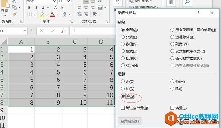
Task: Click the Align Right icon
Action: 93,8
